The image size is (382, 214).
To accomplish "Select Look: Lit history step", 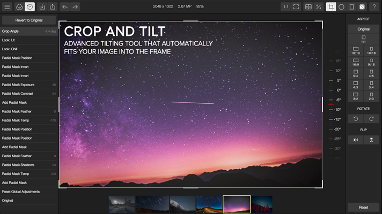I will [x=29, y=40].
